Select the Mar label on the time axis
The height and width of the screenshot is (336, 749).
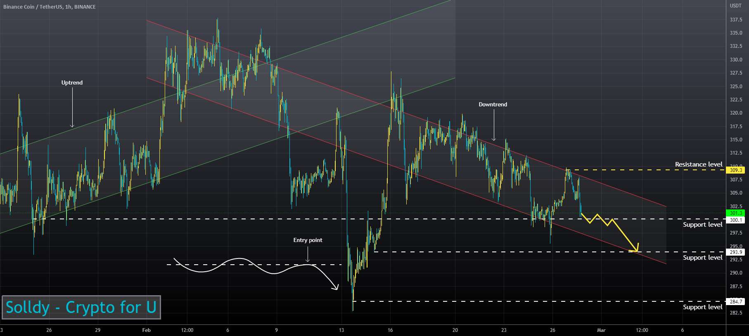click(601, 330)
